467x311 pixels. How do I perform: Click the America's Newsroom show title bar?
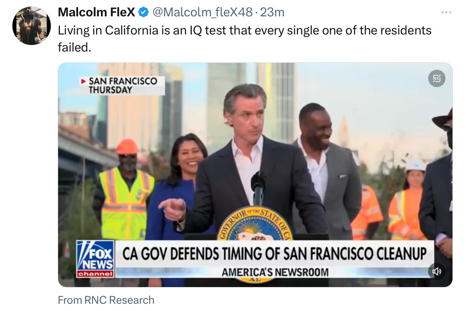(x=275, y=272)
